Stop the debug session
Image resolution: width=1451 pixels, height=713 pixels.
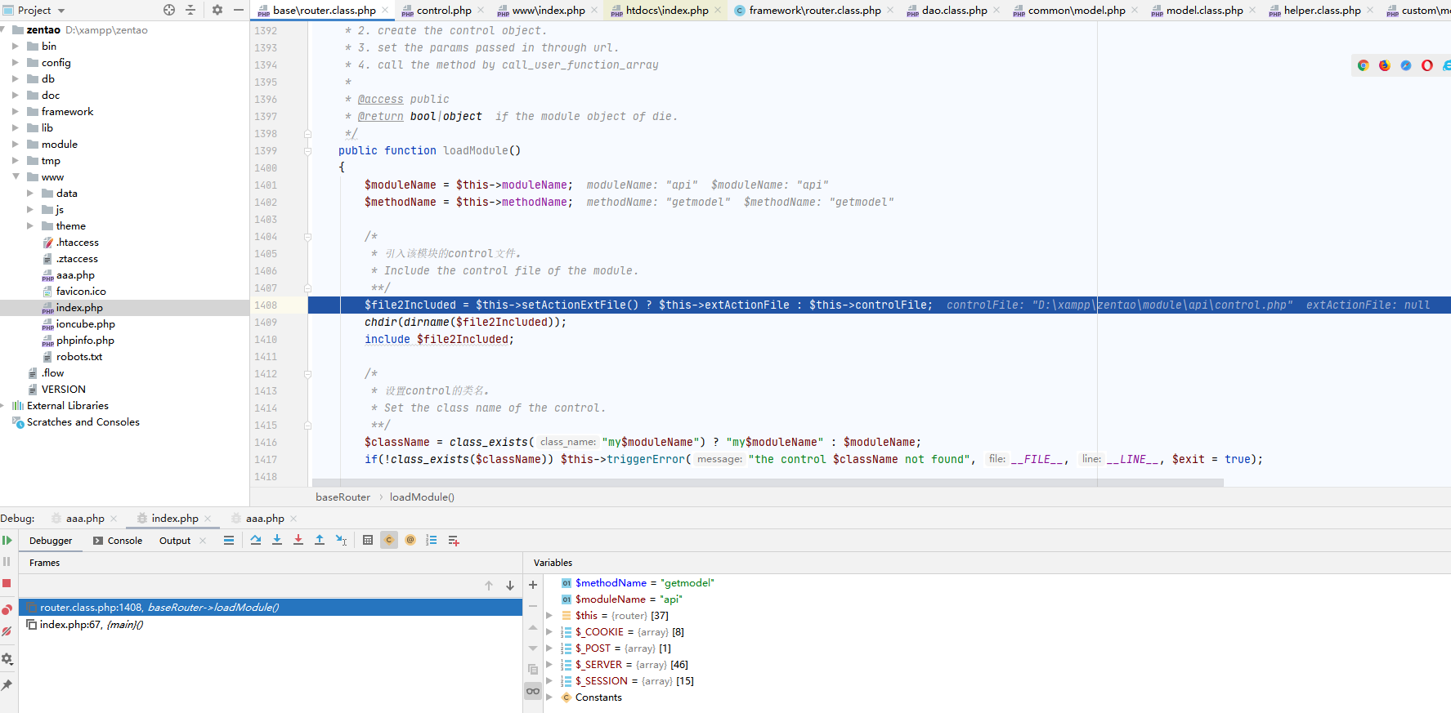pyautogui.click(x=7, y=583)
